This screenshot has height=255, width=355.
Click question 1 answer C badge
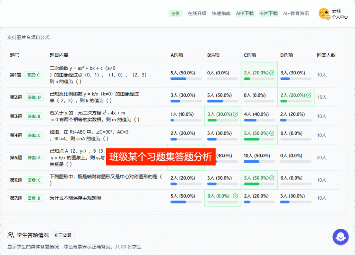pos(33,75)
